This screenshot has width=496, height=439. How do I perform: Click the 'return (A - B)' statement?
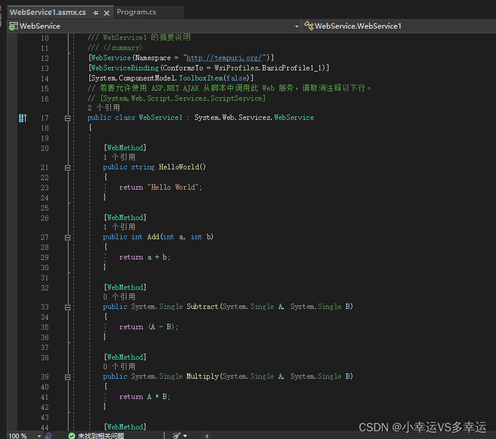pyautogui.click(x=148, y=327)
